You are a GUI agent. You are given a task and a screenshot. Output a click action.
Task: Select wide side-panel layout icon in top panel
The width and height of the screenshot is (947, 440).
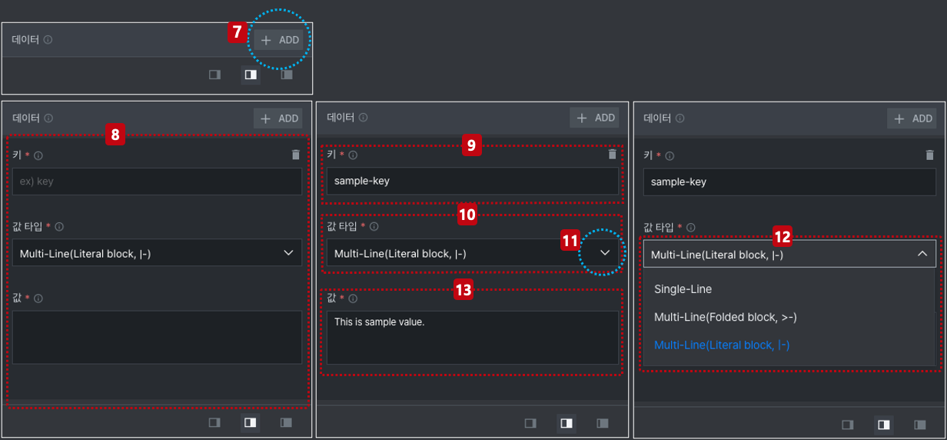[x=287, y=75]
